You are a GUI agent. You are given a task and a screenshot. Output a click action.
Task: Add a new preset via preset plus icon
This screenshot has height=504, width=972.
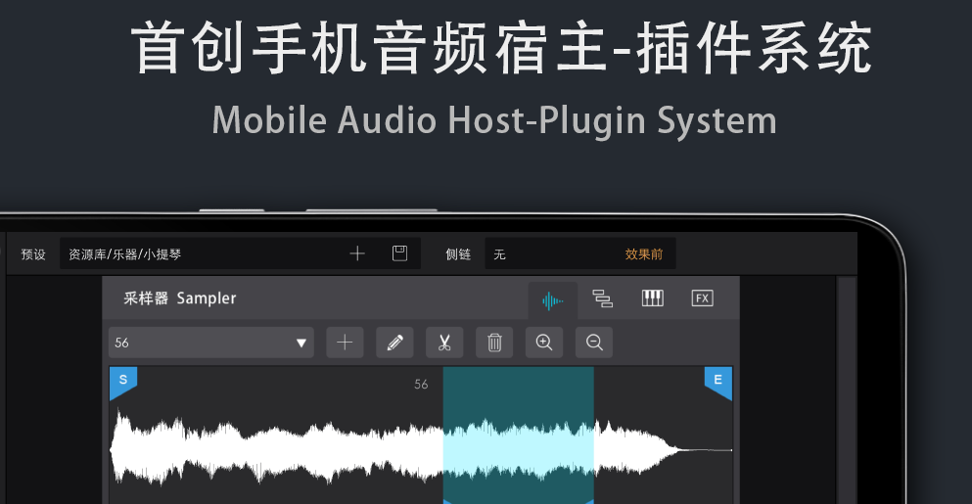pyautogui.click(x=357, y=254)
